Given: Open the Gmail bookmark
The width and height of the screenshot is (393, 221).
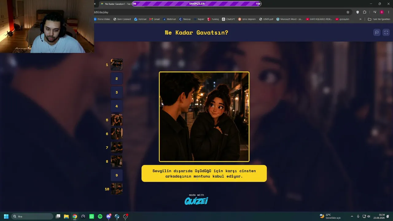Looking at the screenshot, I should pyautogui.click(x=154, y=19).
